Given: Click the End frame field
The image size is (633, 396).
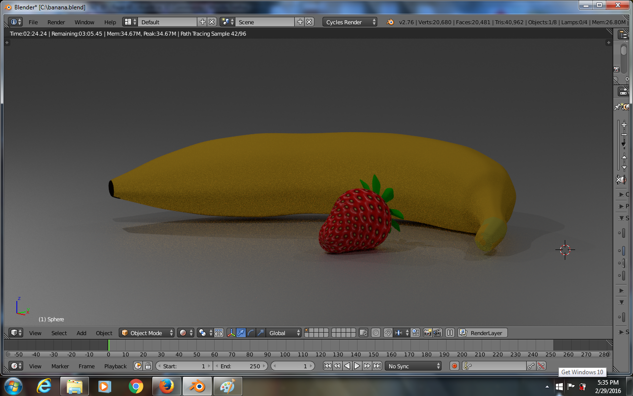Looking at the screenshot, I should pyautogui.click(x=240, y=366).
